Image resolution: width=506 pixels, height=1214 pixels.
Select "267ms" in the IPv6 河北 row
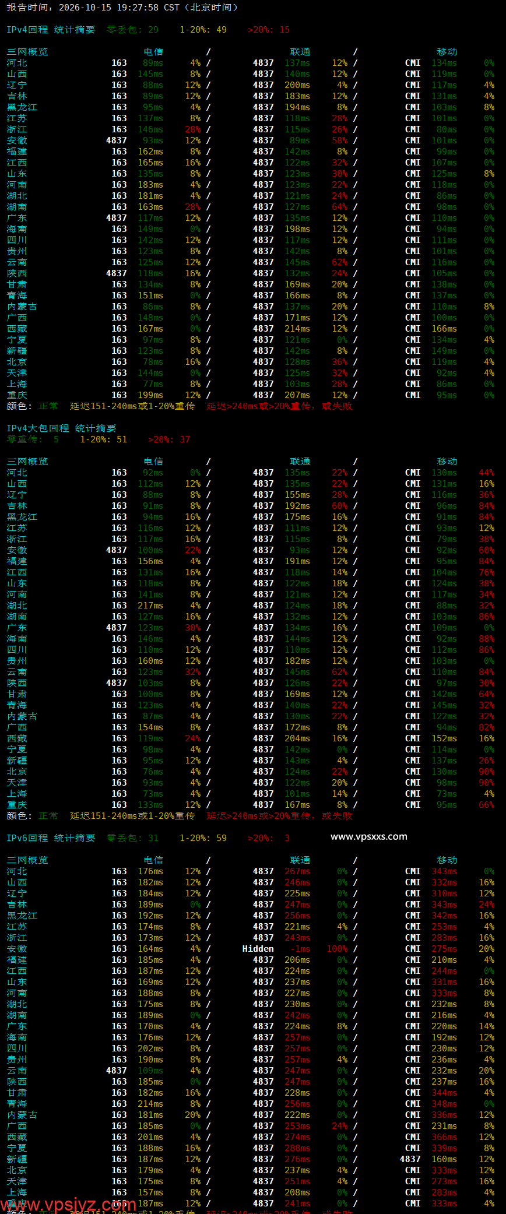[x=297, y=871]
